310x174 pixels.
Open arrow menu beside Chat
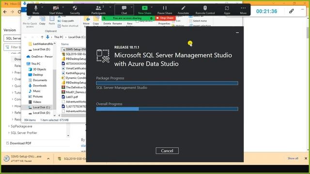(131, 7)
